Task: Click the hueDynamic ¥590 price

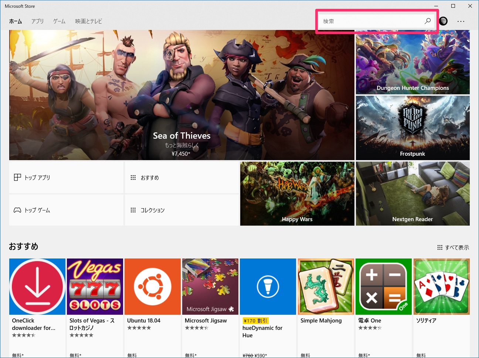Action: 261,355
